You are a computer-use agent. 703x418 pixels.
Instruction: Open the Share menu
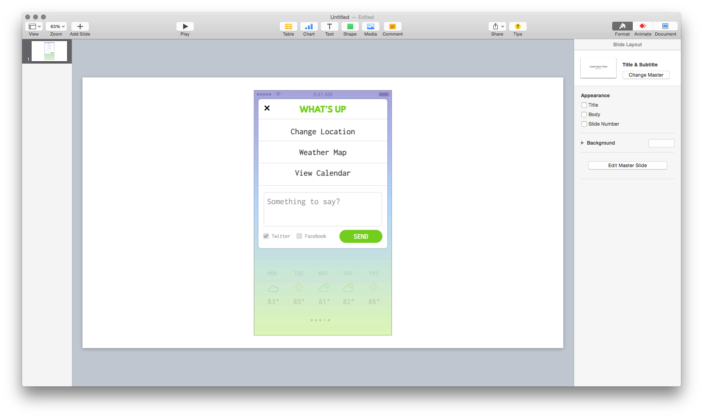pos(497,26)
